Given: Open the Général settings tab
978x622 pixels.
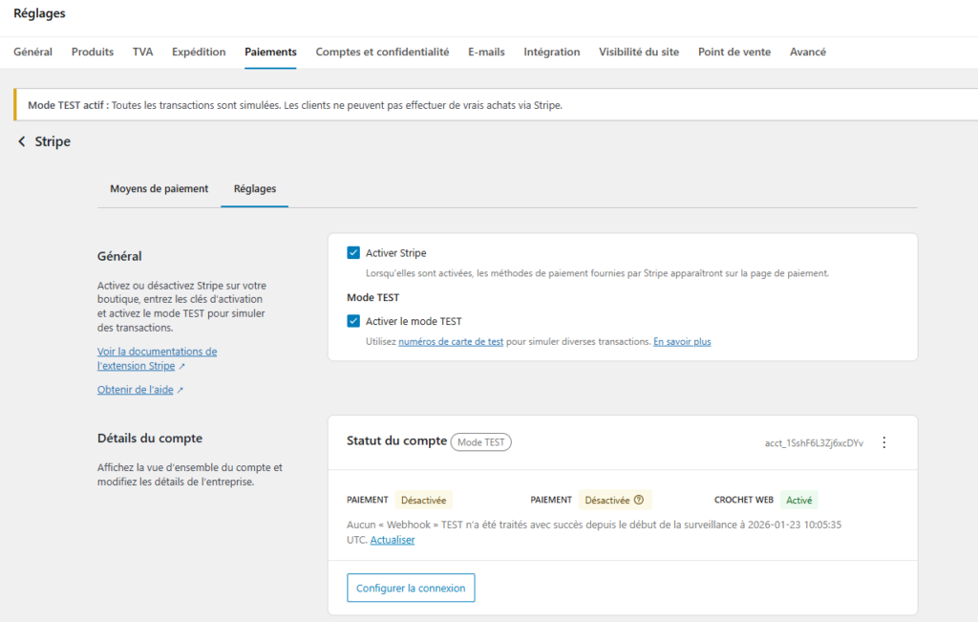Looking at the screenshot, I should tap(33, 52).
